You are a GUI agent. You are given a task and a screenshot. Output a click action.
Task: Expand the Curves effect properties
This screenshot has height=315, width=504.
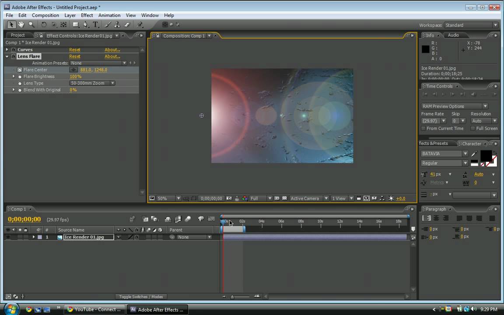7,49
